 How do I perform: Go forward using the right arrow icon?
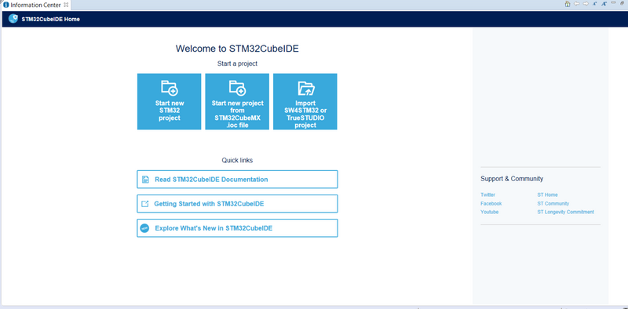pyautogui.click(x=586, y=4)
